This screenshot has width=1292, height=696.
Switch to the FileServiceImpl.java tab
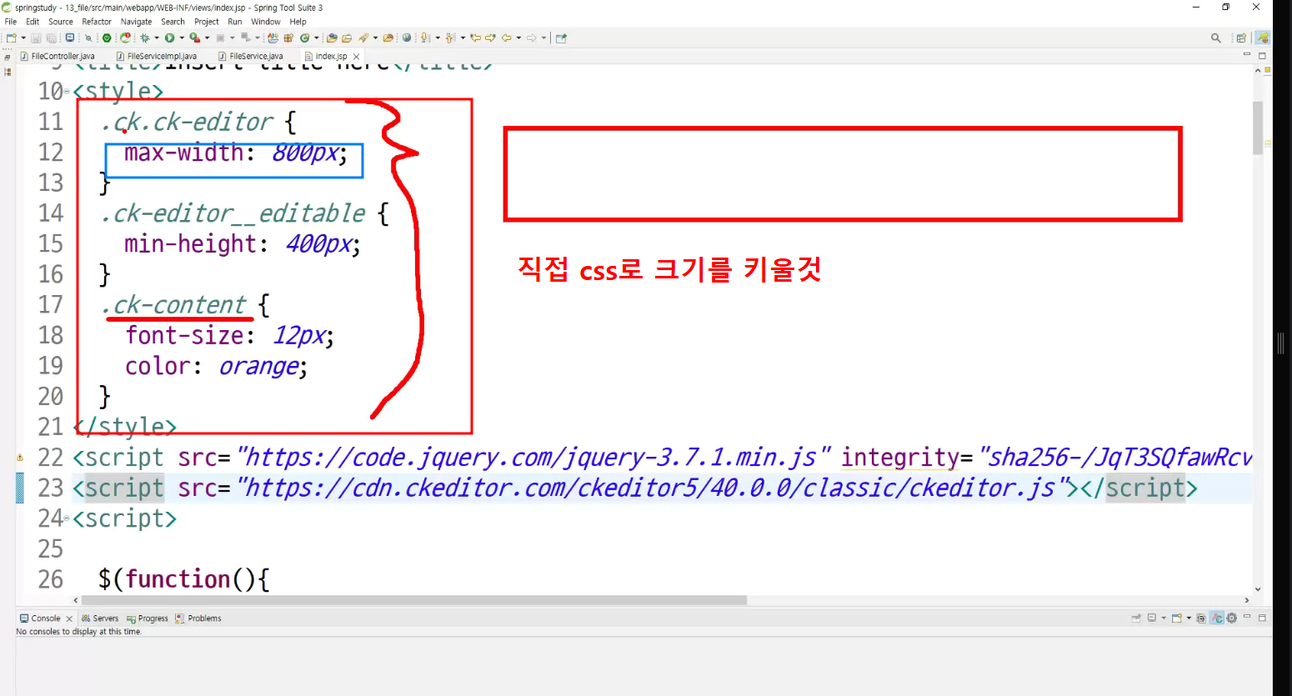click(x=157, y=56)
